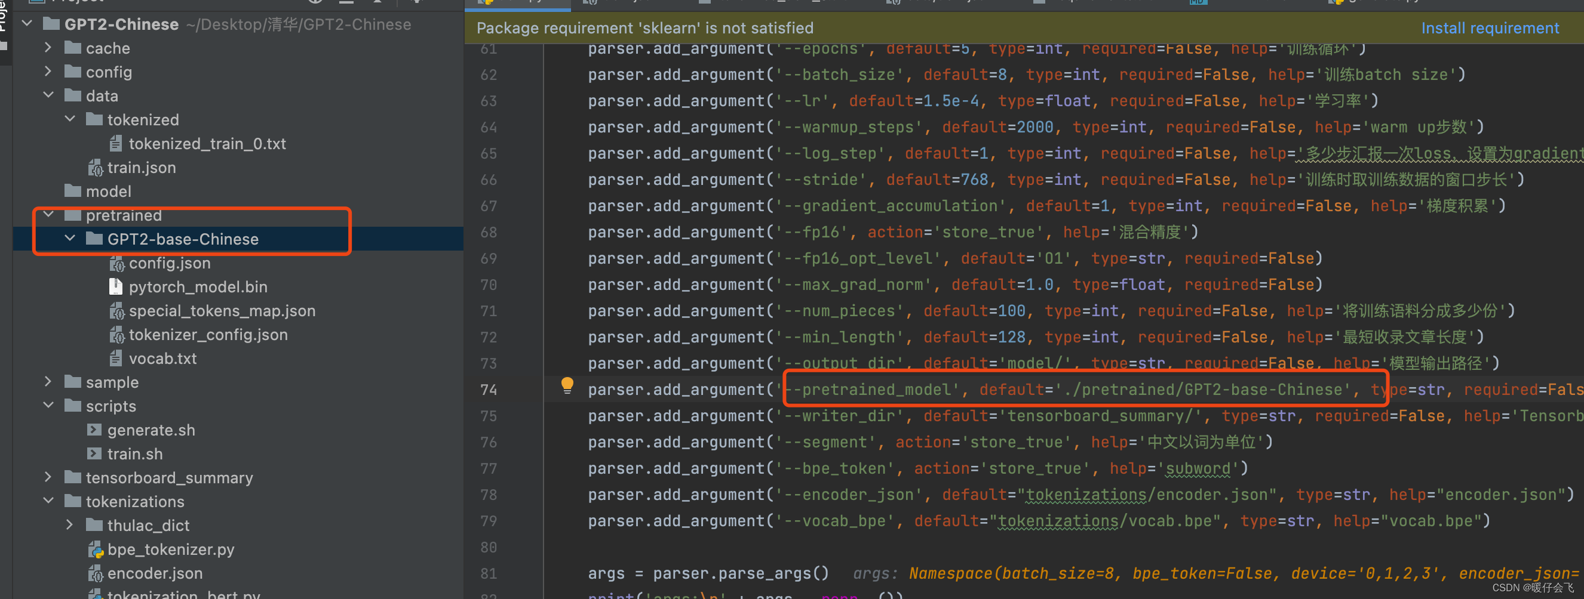
Task: Click the '--gradient_accumulation' argument in the code
Action: [891, 206]
